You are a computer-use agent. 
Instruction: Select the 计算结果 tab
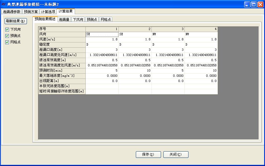pyautogui.click(x=65, y=11)
